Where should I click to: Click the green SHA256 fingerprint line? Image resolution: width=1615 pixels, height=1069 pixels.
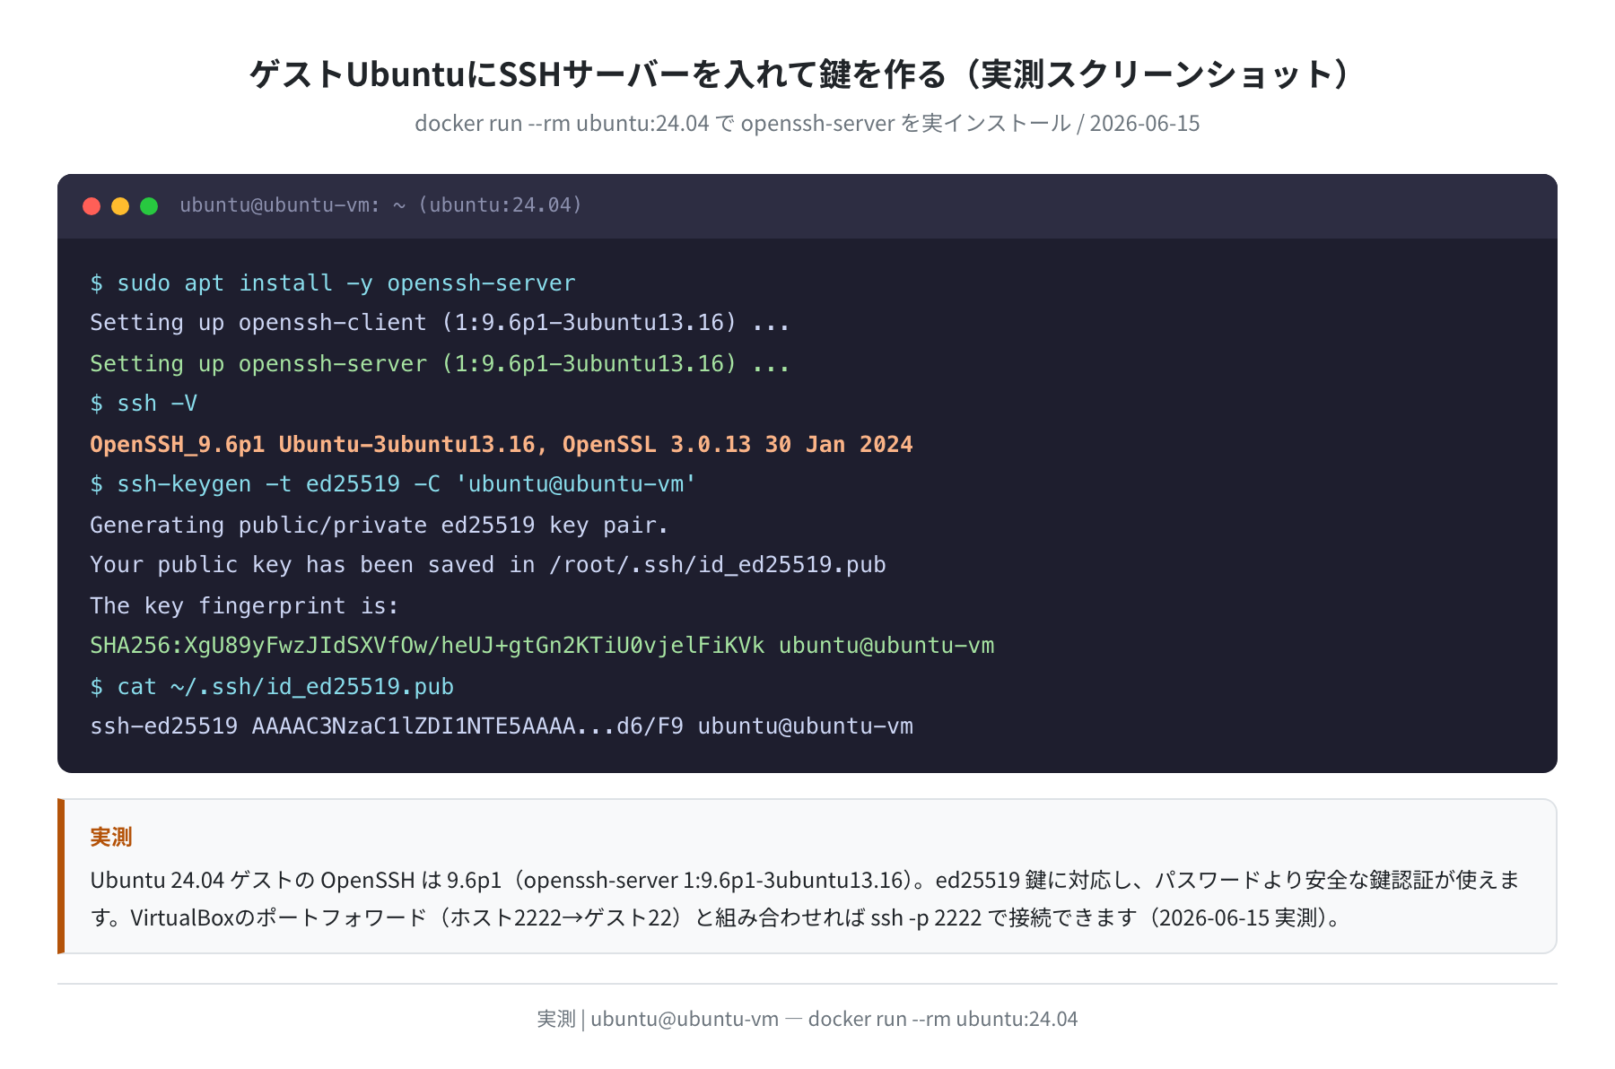[542, 646]
